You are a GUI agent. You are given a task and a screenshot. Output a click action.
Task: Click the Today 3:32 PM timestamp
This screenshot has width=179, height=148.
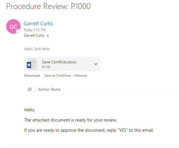click(x=35, y=30)
